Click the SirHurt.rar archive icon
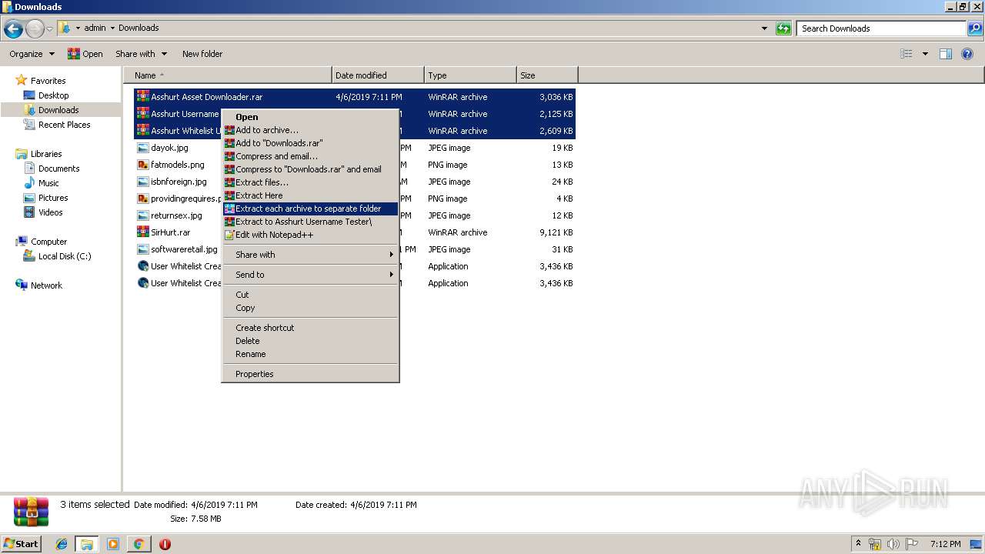 click(142, 232)
